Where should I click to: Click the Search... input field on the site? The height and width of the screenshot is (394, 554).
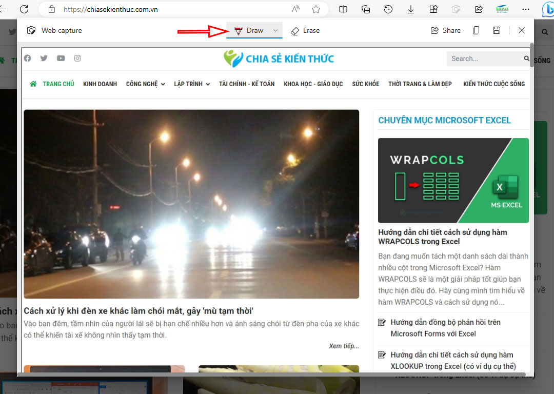(482, 58)
